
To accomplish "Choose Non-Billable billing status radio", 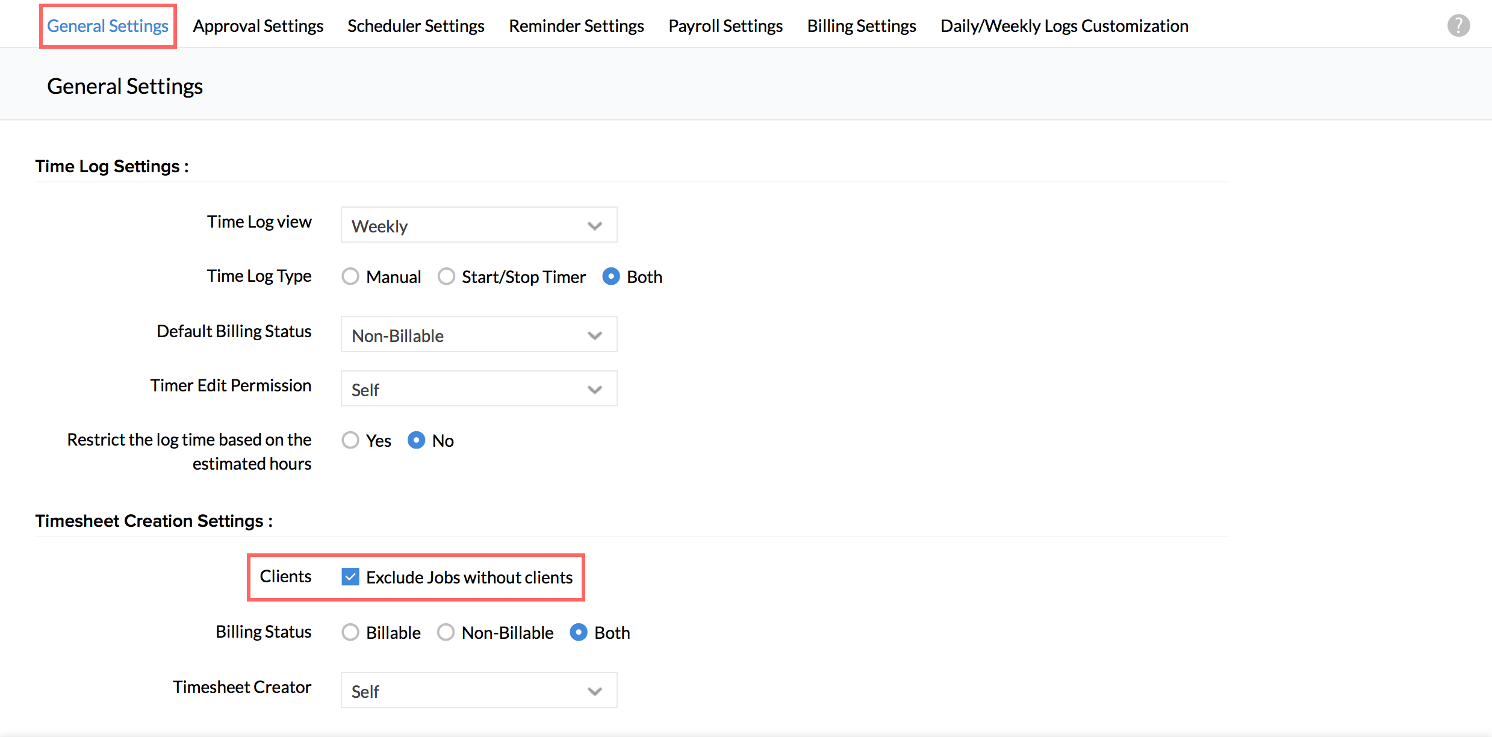I will (x=446, y=633).
